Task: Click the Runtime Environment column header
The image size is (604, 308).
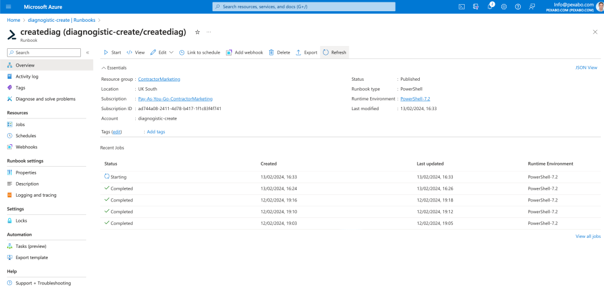Action: [x=550, y=164]
